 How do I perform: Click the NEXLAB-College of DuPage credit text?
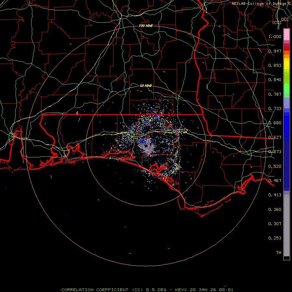pos(262,4)
